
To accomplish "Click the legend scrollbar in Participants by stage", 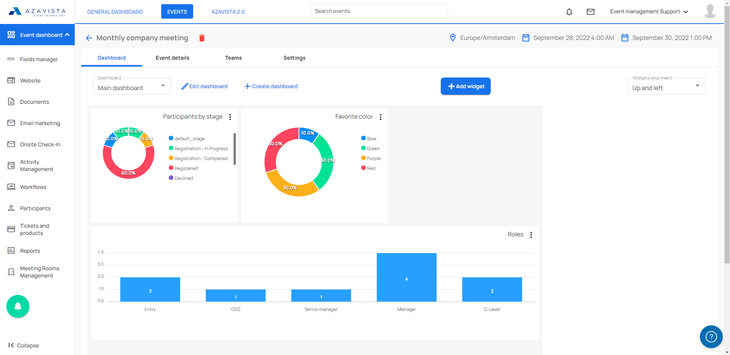I will [235, 149].
